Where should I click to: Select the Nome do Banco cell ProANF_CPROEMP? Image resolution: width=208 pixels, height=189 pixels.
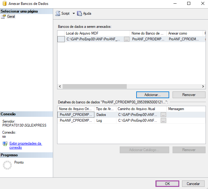pos(148,39)
